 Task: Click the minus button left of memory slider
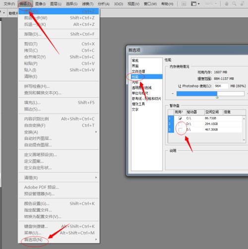pyautogui.click(x=173, y=94)
